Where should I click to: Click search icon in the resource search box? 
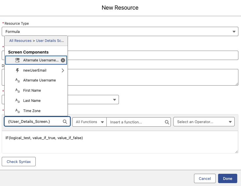[65, 122]
